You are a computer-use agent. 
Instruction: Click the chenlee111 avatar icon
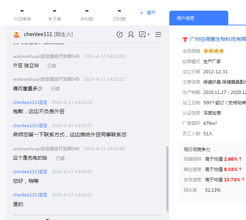coord(17,34)
